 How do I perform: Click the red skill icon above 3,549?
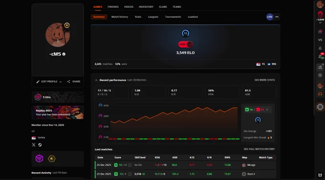[320, 14]
